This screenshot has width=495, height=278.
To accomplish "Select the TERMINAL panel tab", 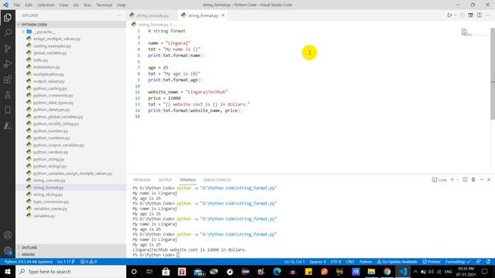I will click(x=187, y=180).
